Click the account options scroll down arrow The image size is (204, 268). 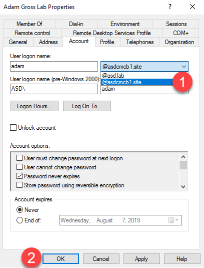pos(183,186)
